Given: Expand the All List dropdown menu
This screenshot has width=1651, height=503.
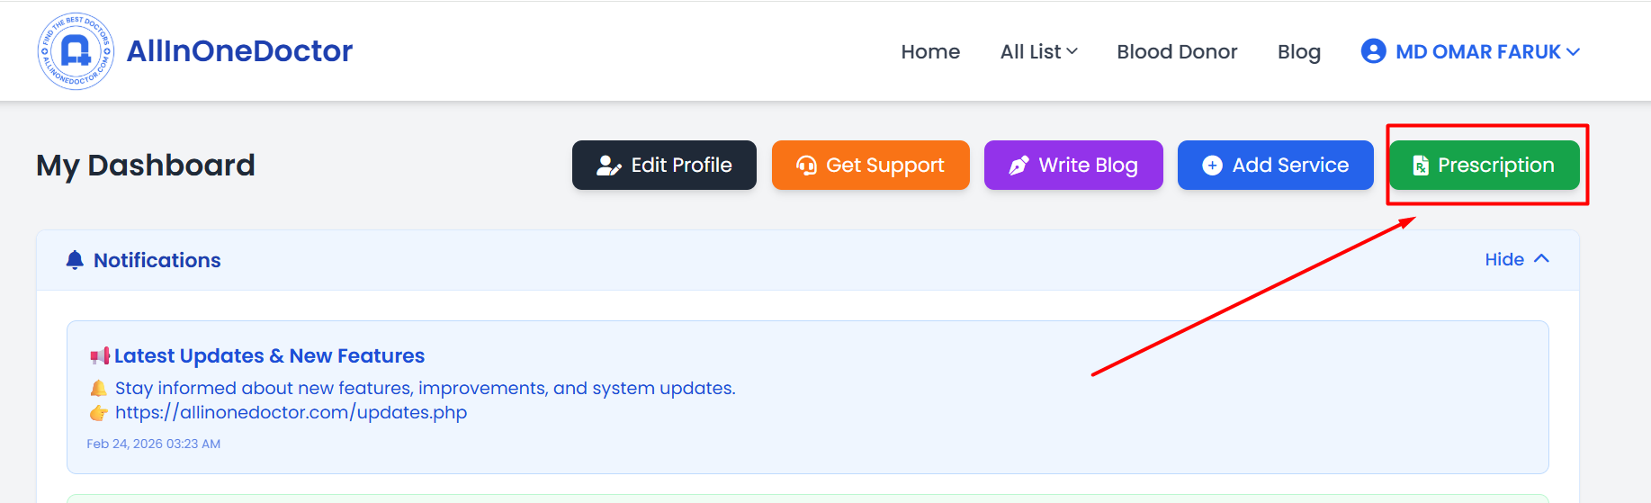Looking at the screenshot, I should click(1038, 52).
